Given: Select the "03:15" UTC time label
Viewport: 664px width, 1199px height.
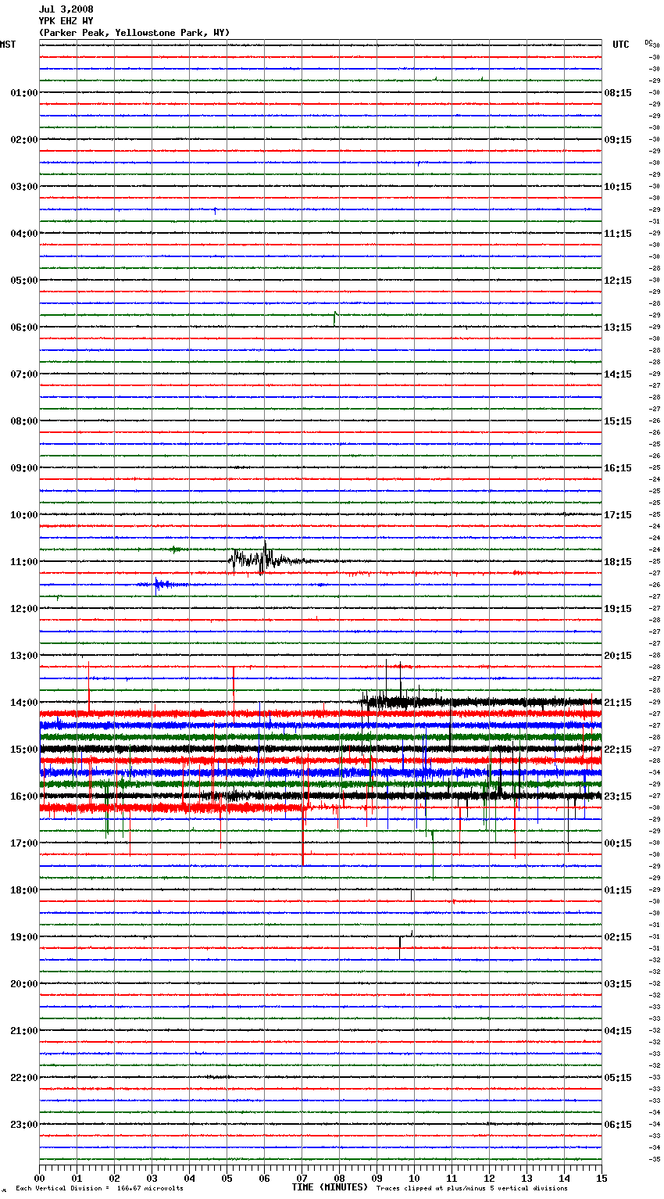Looking at the screenshot, I should click(x=618, y=984).
